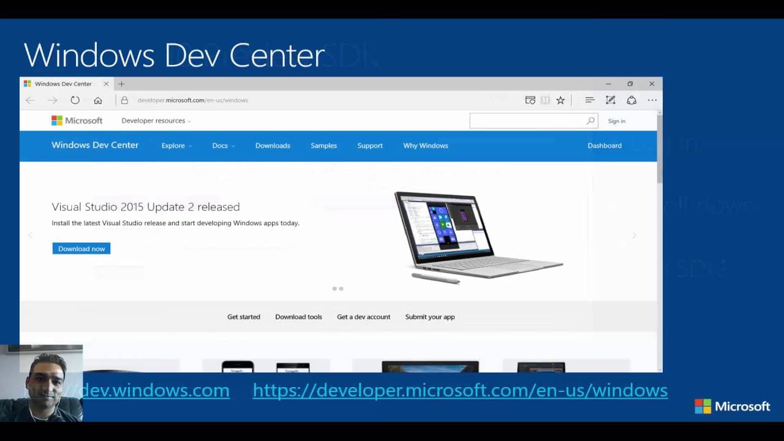Click the Sign in link
This screenshot has height=441, width=784.
616,121
